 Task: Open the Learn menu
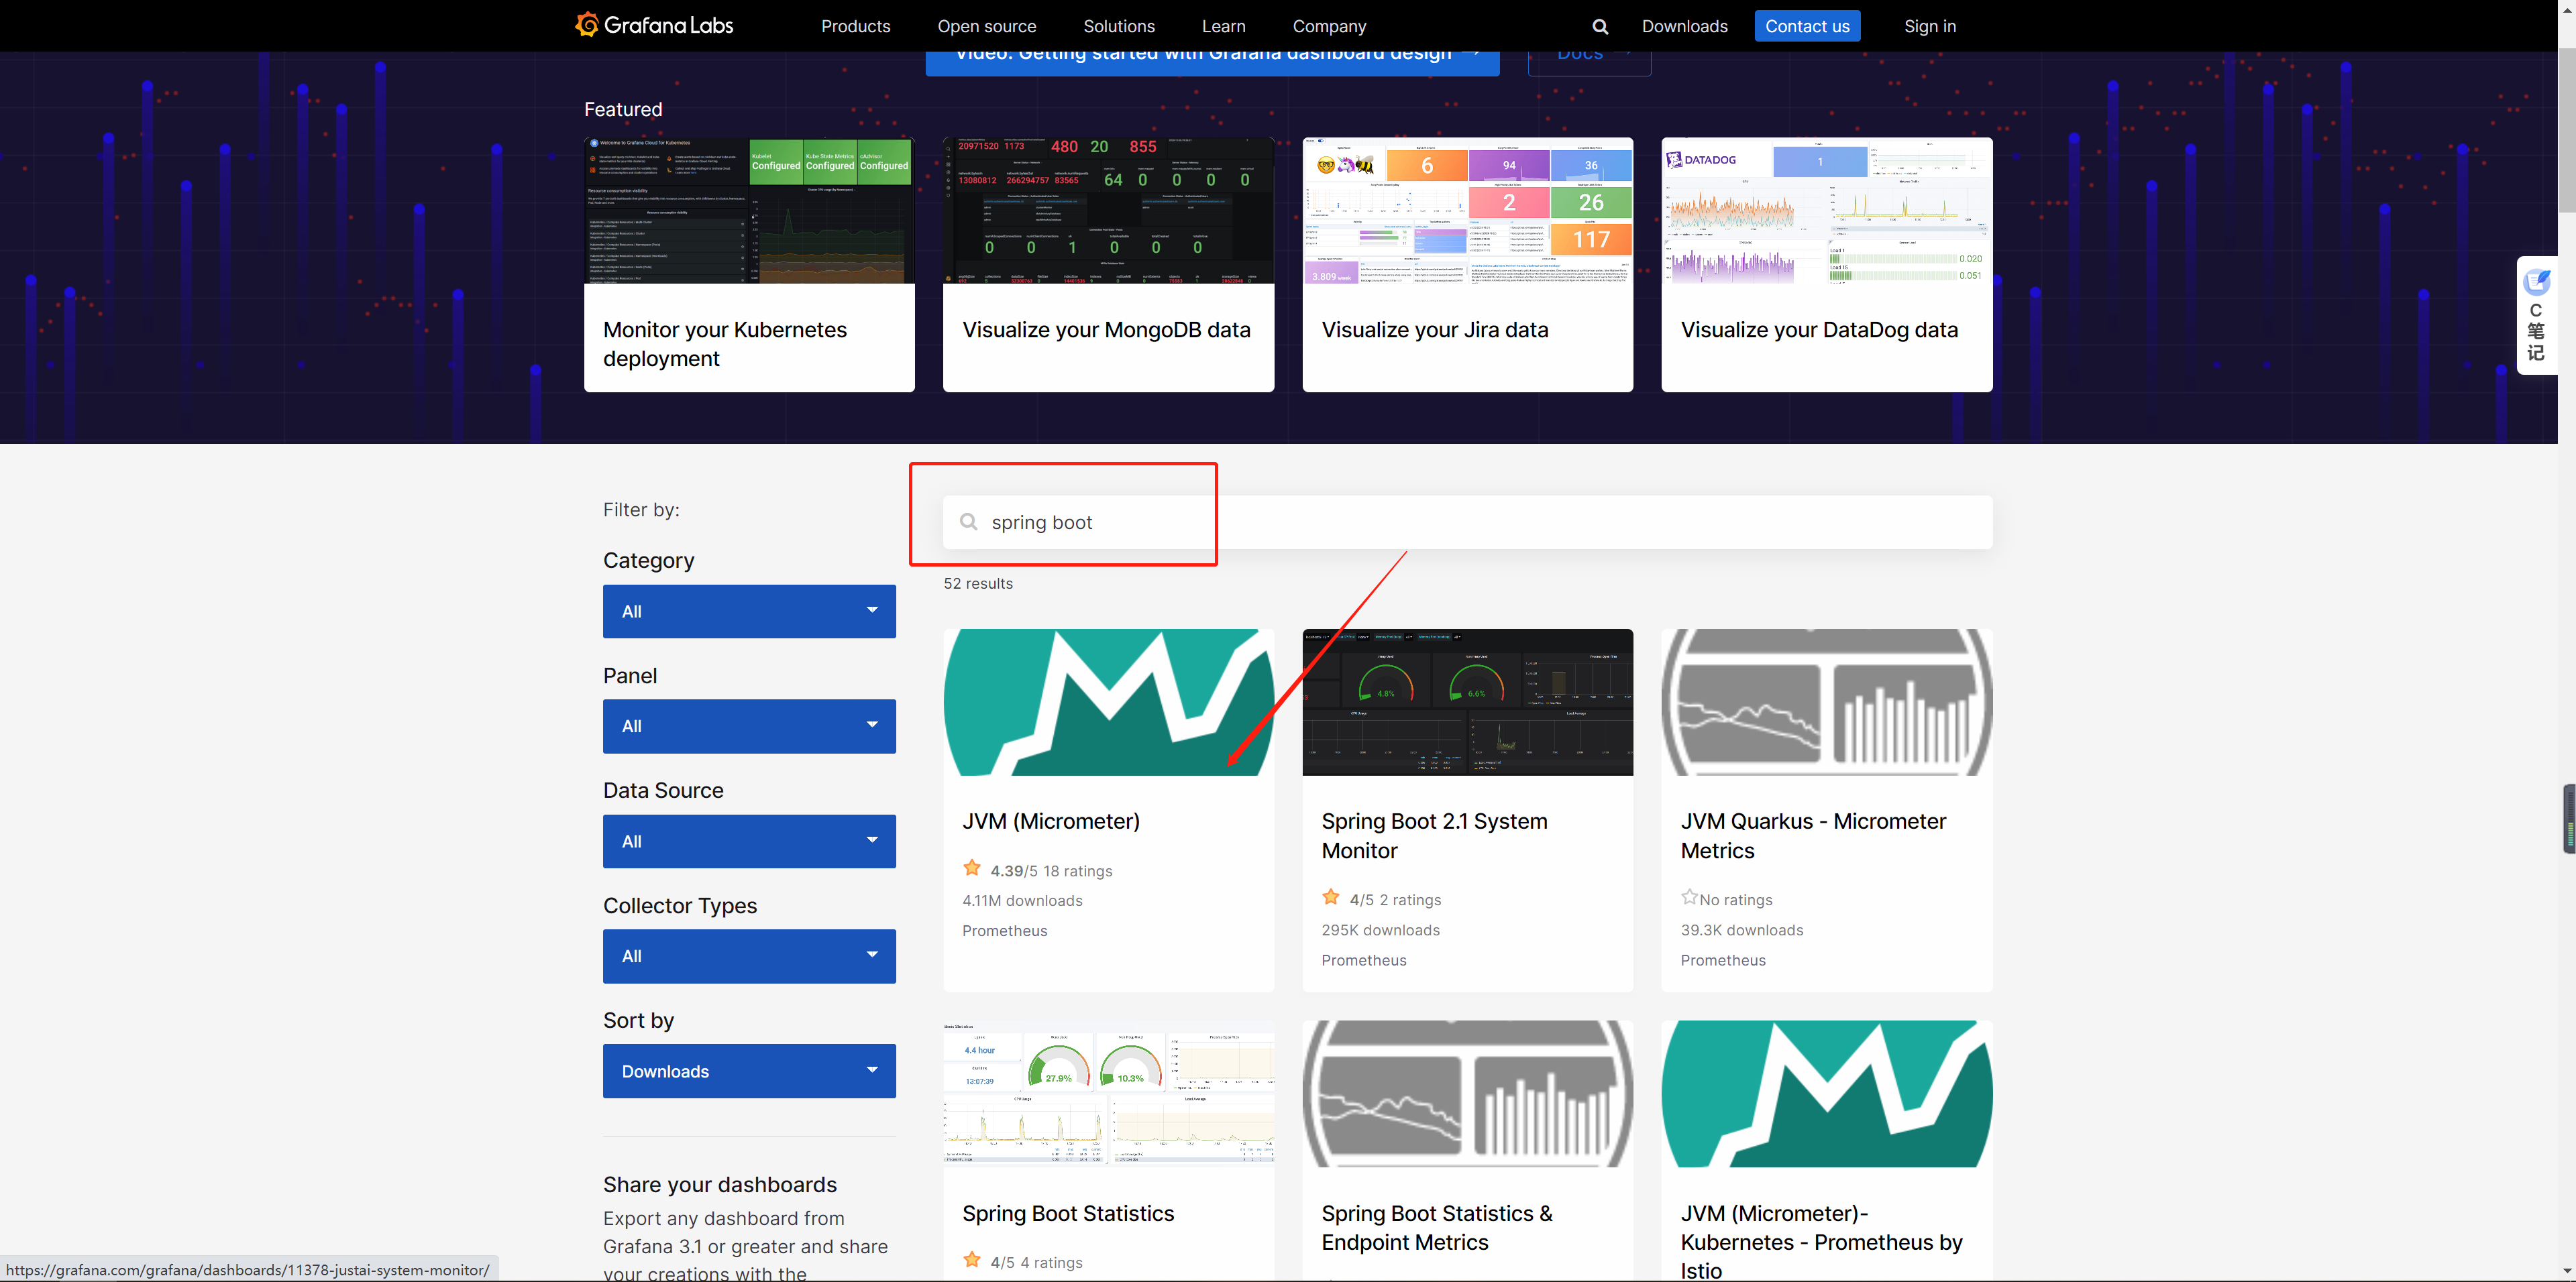pyautogui.click(x=1224, y=26)
